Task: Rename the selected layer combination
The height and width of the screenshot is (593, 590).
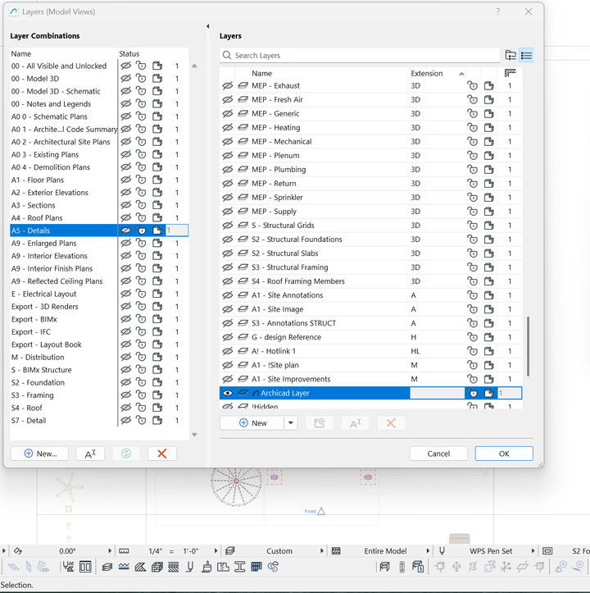Action: [x=90, y=454]
